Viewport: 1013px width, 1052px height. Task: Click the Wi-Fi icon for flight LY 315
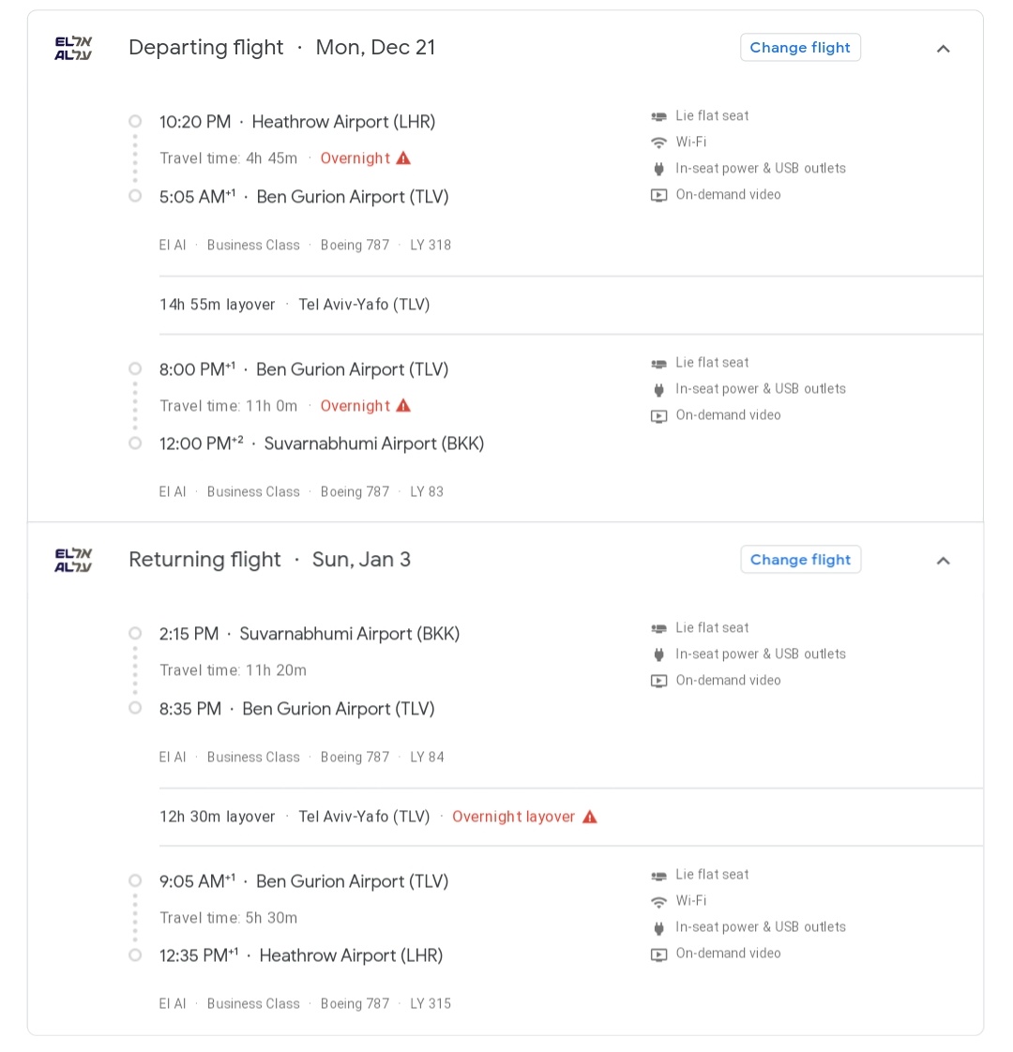coord(659,902)
